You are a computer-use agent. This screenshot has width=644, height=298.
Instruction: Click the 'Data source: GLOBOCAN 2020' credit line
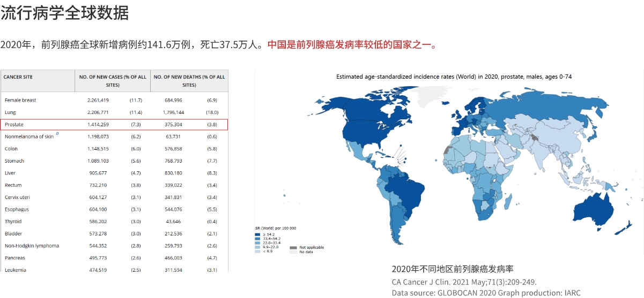click(486, 293)
